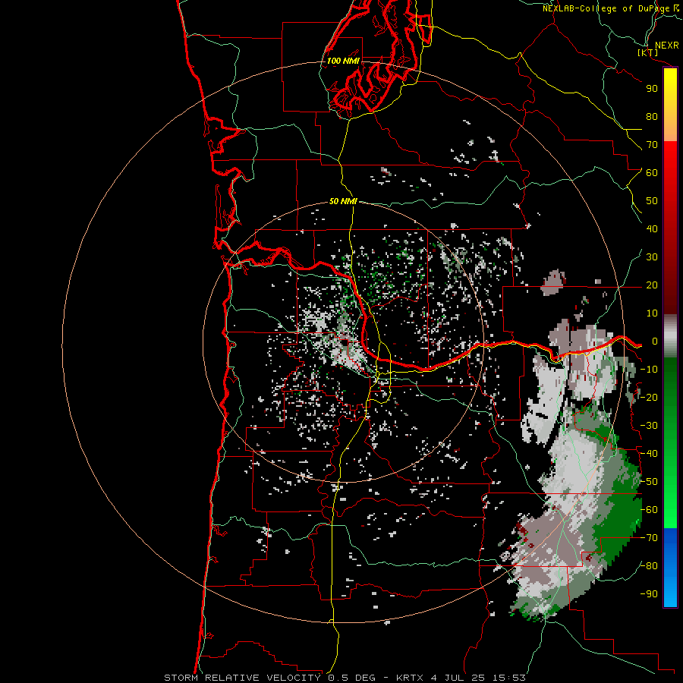The image size is (683, 683).
Task: Click the 30 value on the velocity scale
Action: 652,257
